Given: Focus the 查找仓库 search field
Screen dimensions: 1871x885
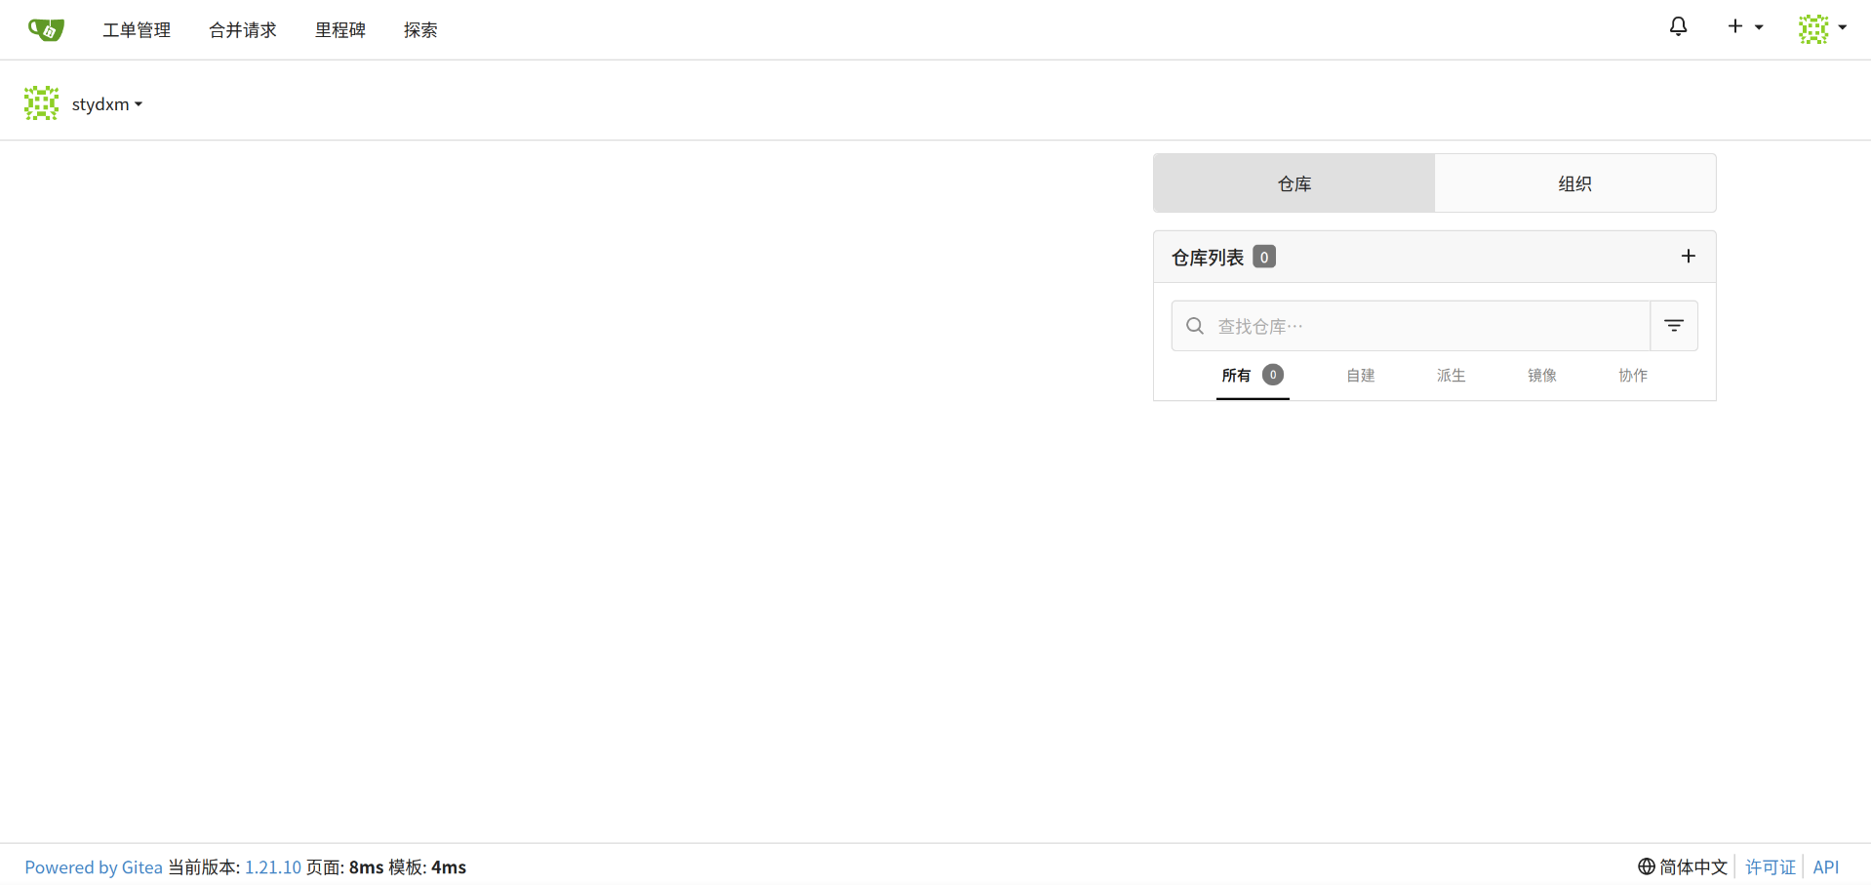Looking at the screenshot, I should 1424,326.
